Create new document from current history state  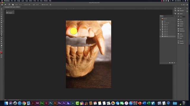(170, 63)
